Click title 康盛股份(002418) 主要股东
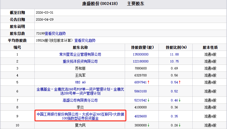The height and width of the screenshot is (129, 227). 113,3
